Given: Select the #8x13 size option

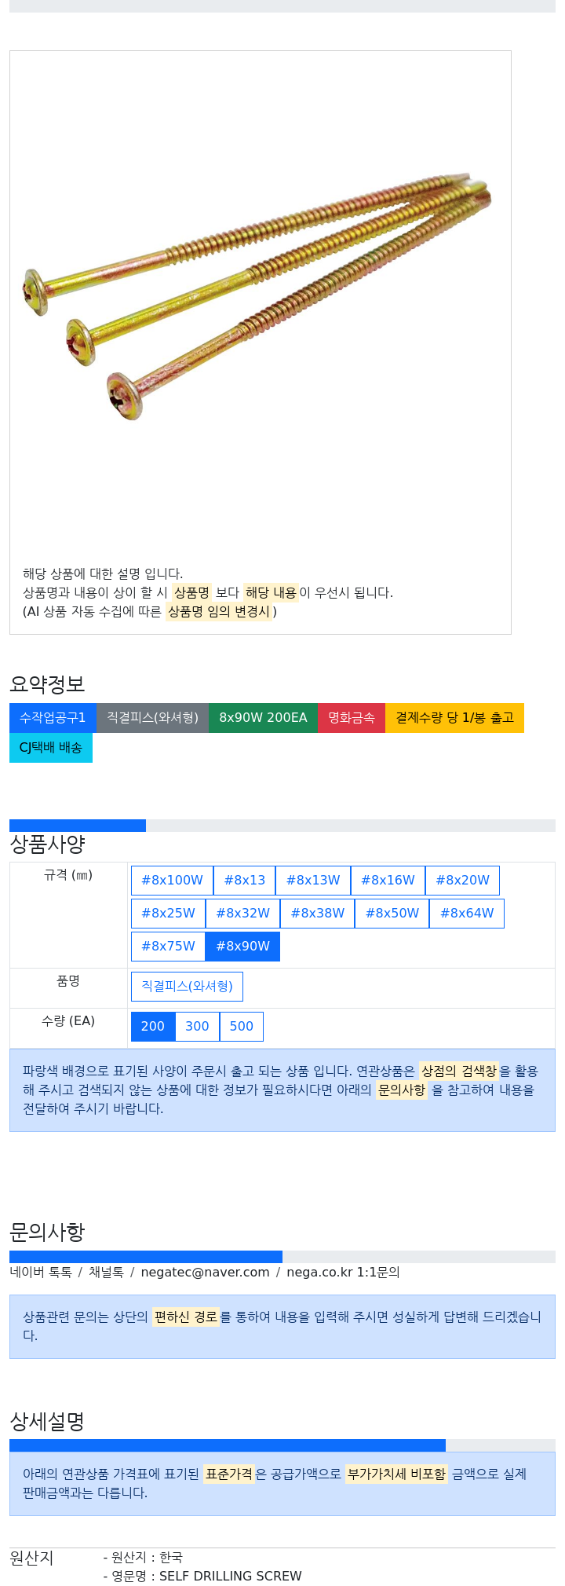Looking at the screenshot, I should click(244, 881).
